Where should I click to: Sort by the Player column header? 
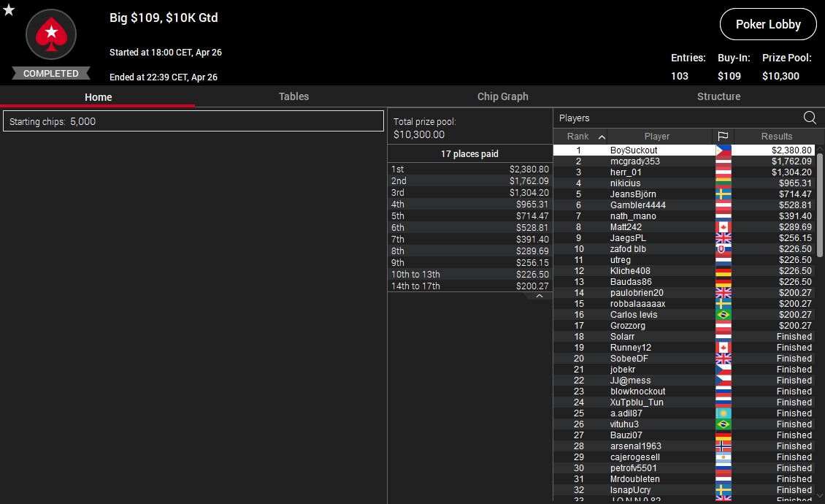point(656,137)
